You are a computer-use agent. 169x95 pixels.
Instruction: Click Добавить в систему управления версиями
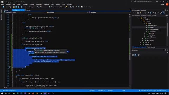(153, 91)
